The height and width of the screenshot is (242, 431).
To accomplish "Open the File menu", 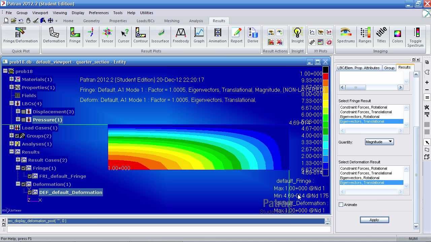I will 8,13.
